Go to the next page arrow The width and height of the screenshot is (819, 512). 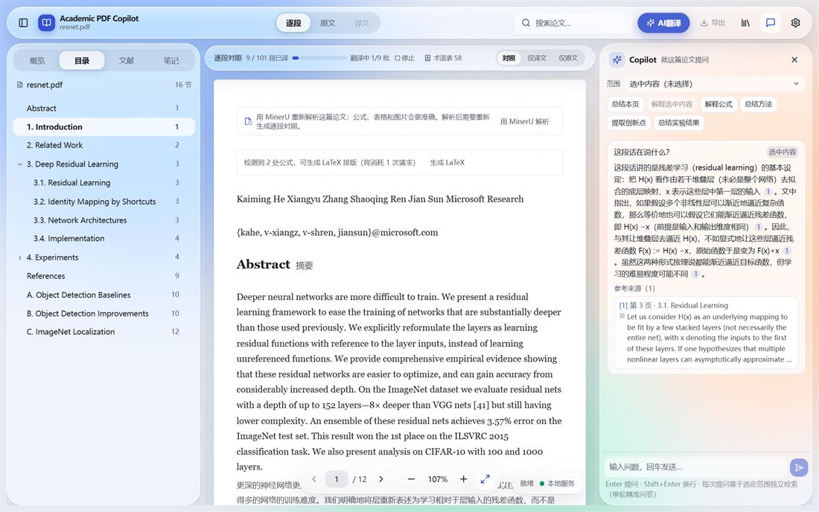tap(380, 479)
